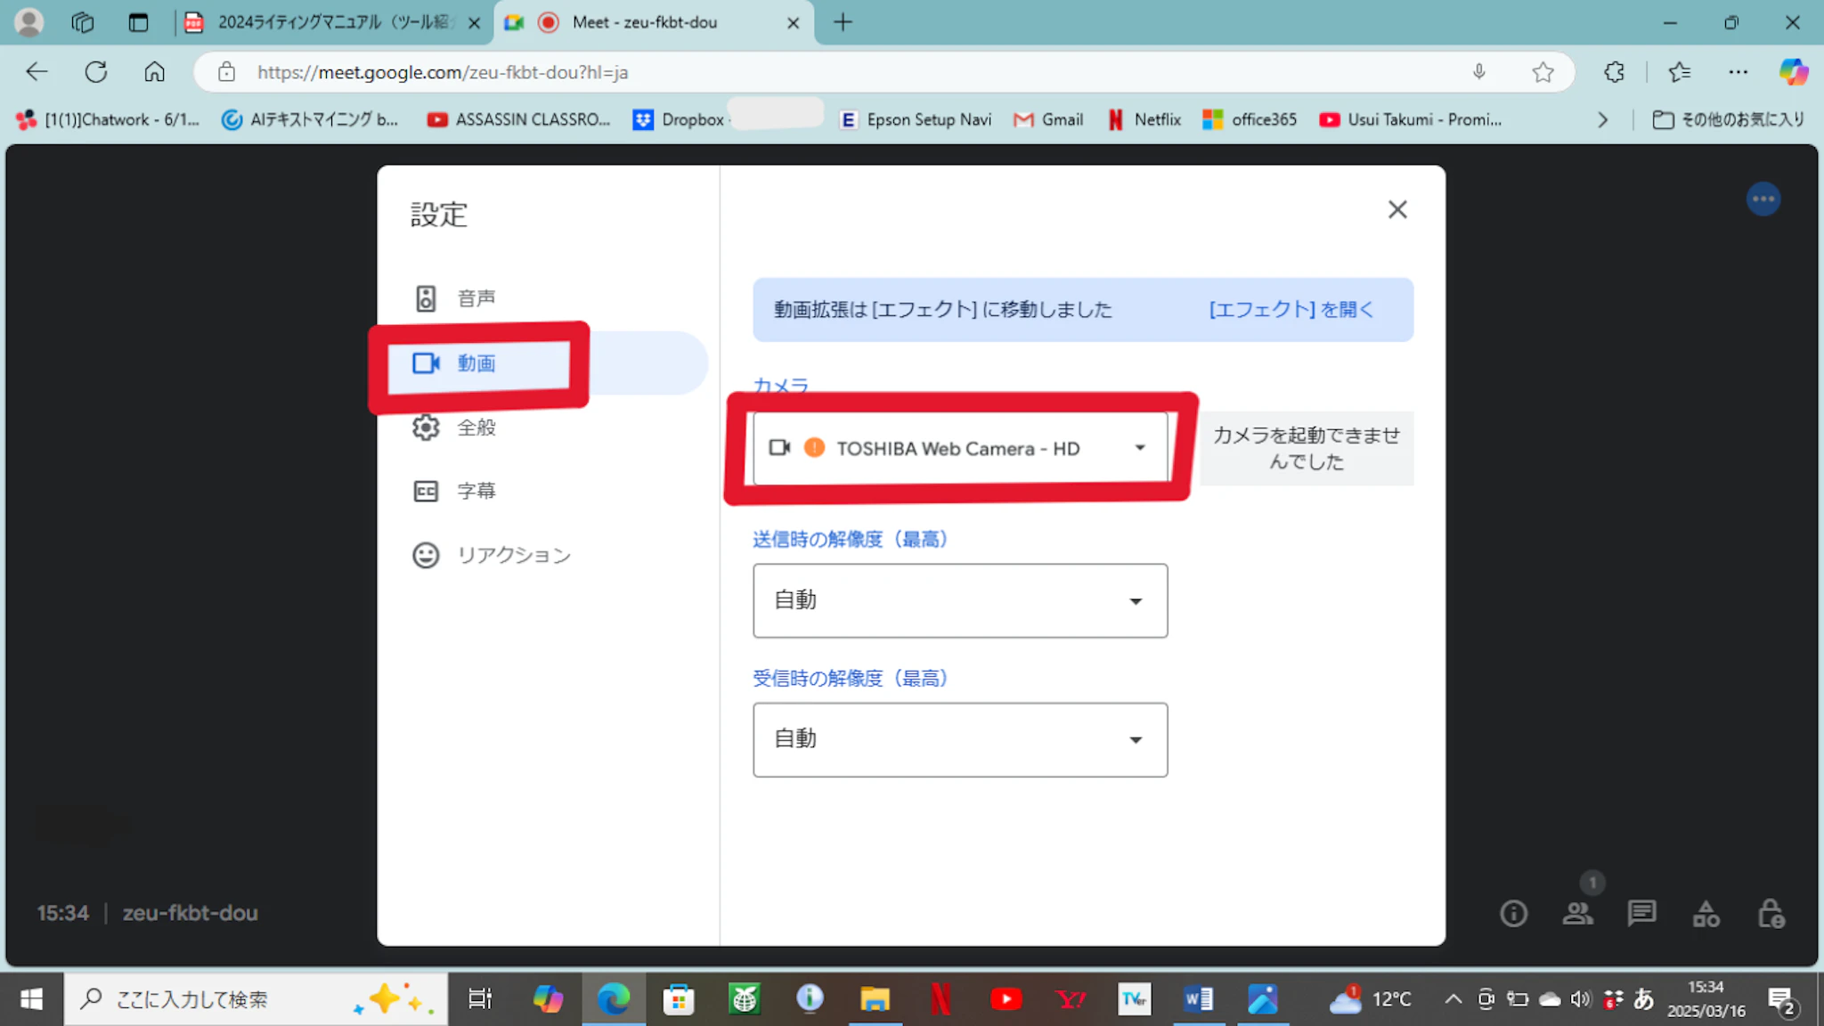Open the meeting details info icon
The image size is (1824, 1026).
(1513, 914)
